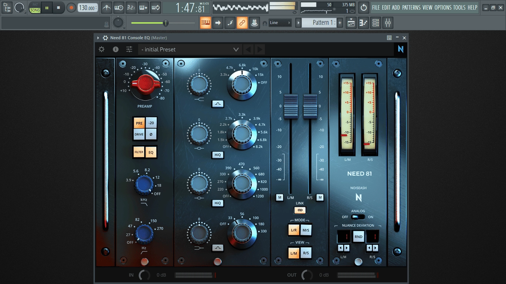Open the OPTIONS menu
This screenshot has height=284, width=506.
(443, 7)
